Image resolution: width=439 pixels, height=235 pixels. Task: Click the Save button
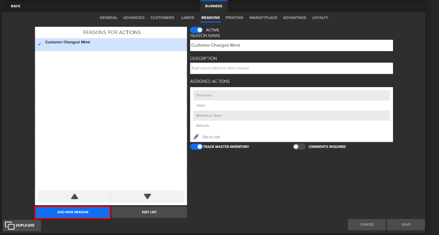click(406, 225)
